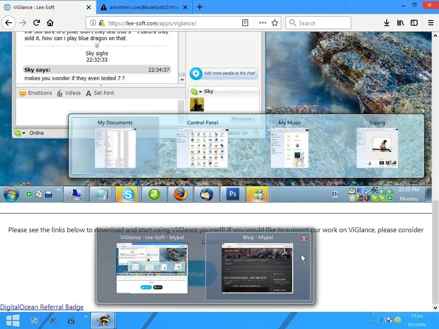Click the Messenger buddies taskbar icon in screenshot
Image resolution: width=439 pixels, height=329 pixels.
pos(258,194)
